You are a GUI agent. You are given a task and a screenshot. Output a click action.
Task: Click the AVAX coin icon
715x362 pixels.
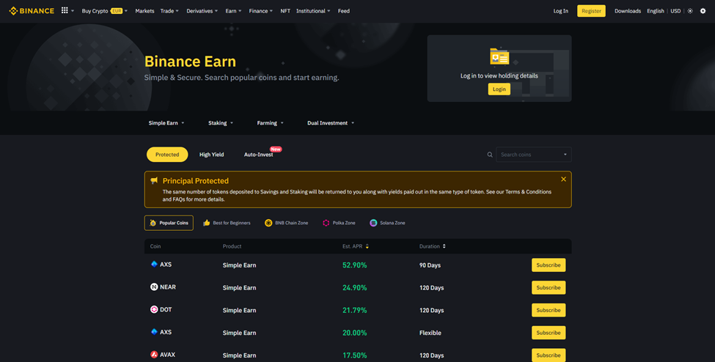point(154,354)
